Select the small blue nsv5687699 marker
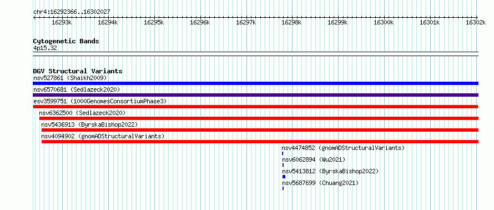The image size is (494, 210). [x=283, y=188]
